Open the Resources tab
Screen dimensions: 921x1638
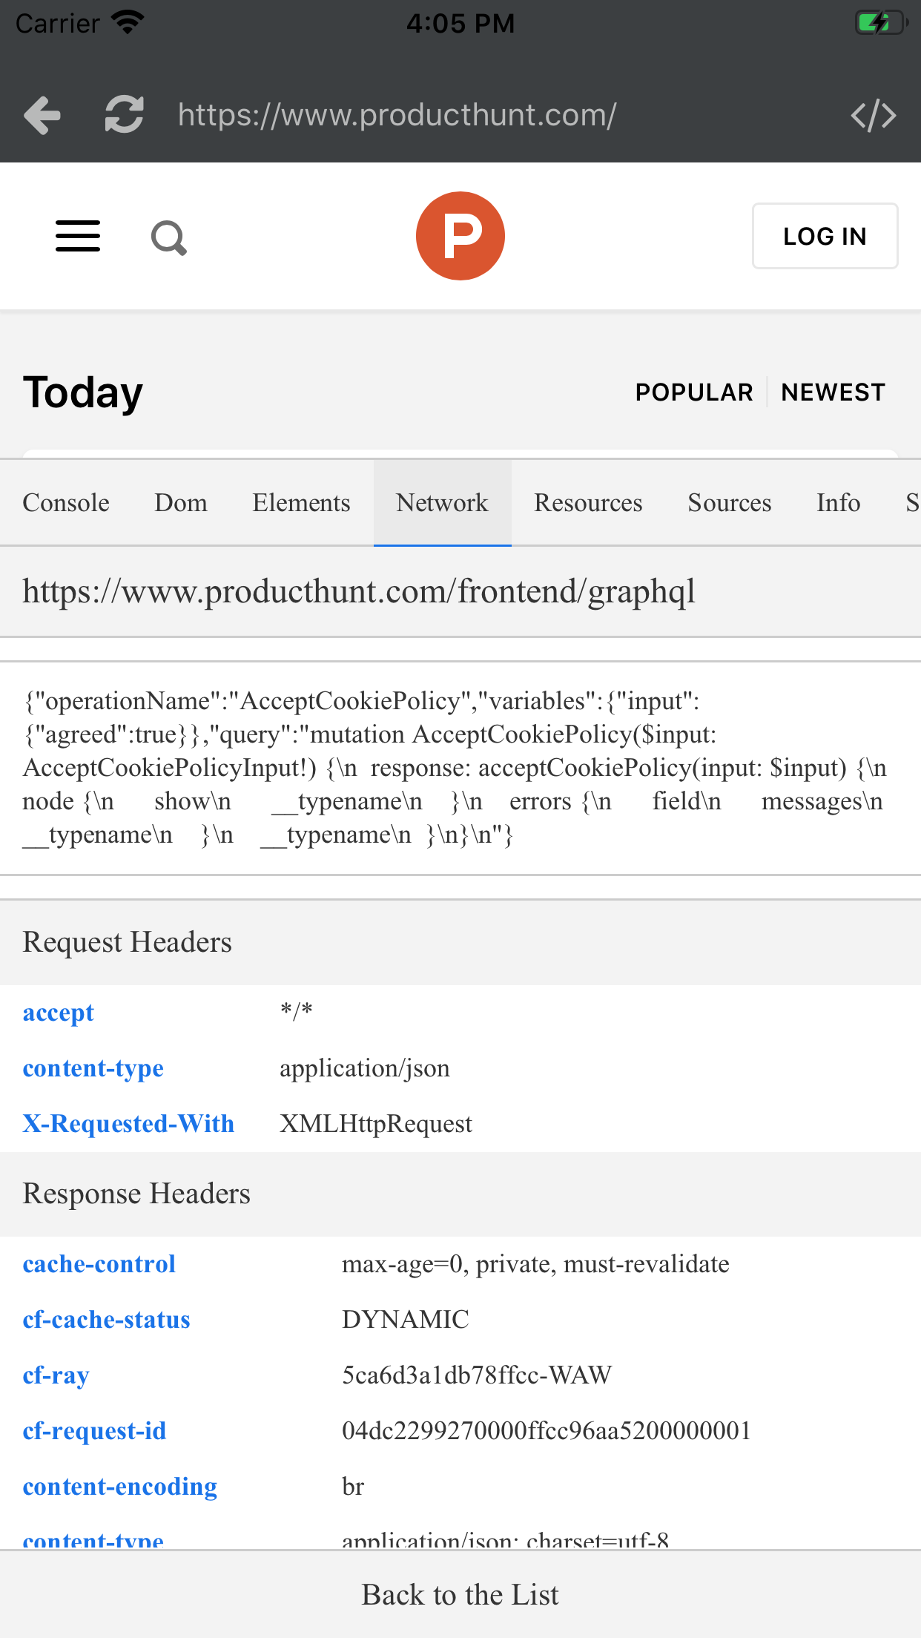[588, 503]
